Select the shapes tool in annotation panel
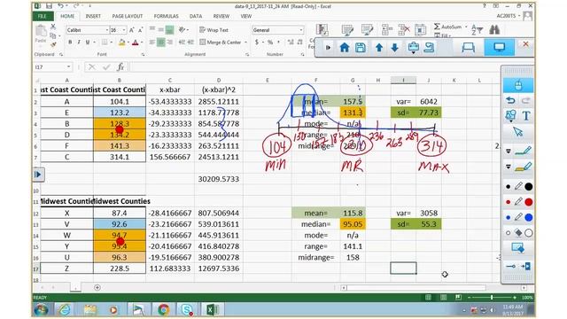The image size is (567, 319). point(510,116)
